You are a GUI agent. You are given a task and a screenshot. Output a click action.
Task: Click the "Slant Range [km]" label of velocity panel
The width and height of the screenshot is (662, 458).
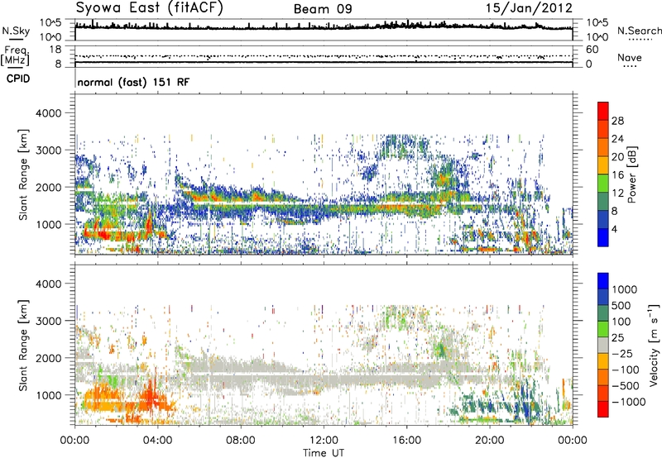click(23, 345)
